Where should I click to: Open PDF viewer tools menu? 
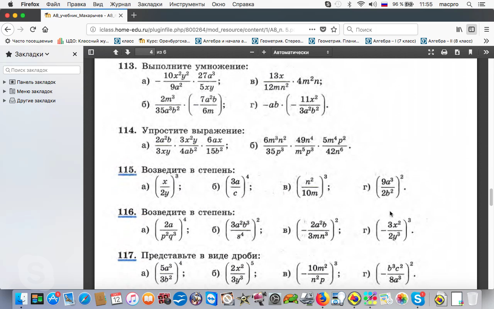tap(486, 52)
